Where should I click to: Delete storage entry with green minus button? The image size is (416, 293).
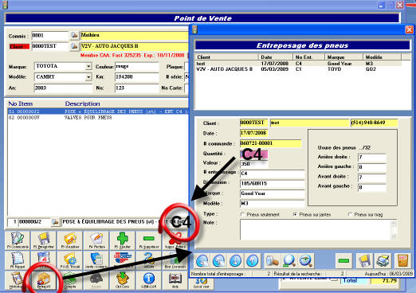pos(343,260)
